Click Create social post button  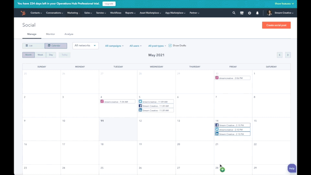click(276, 25)
